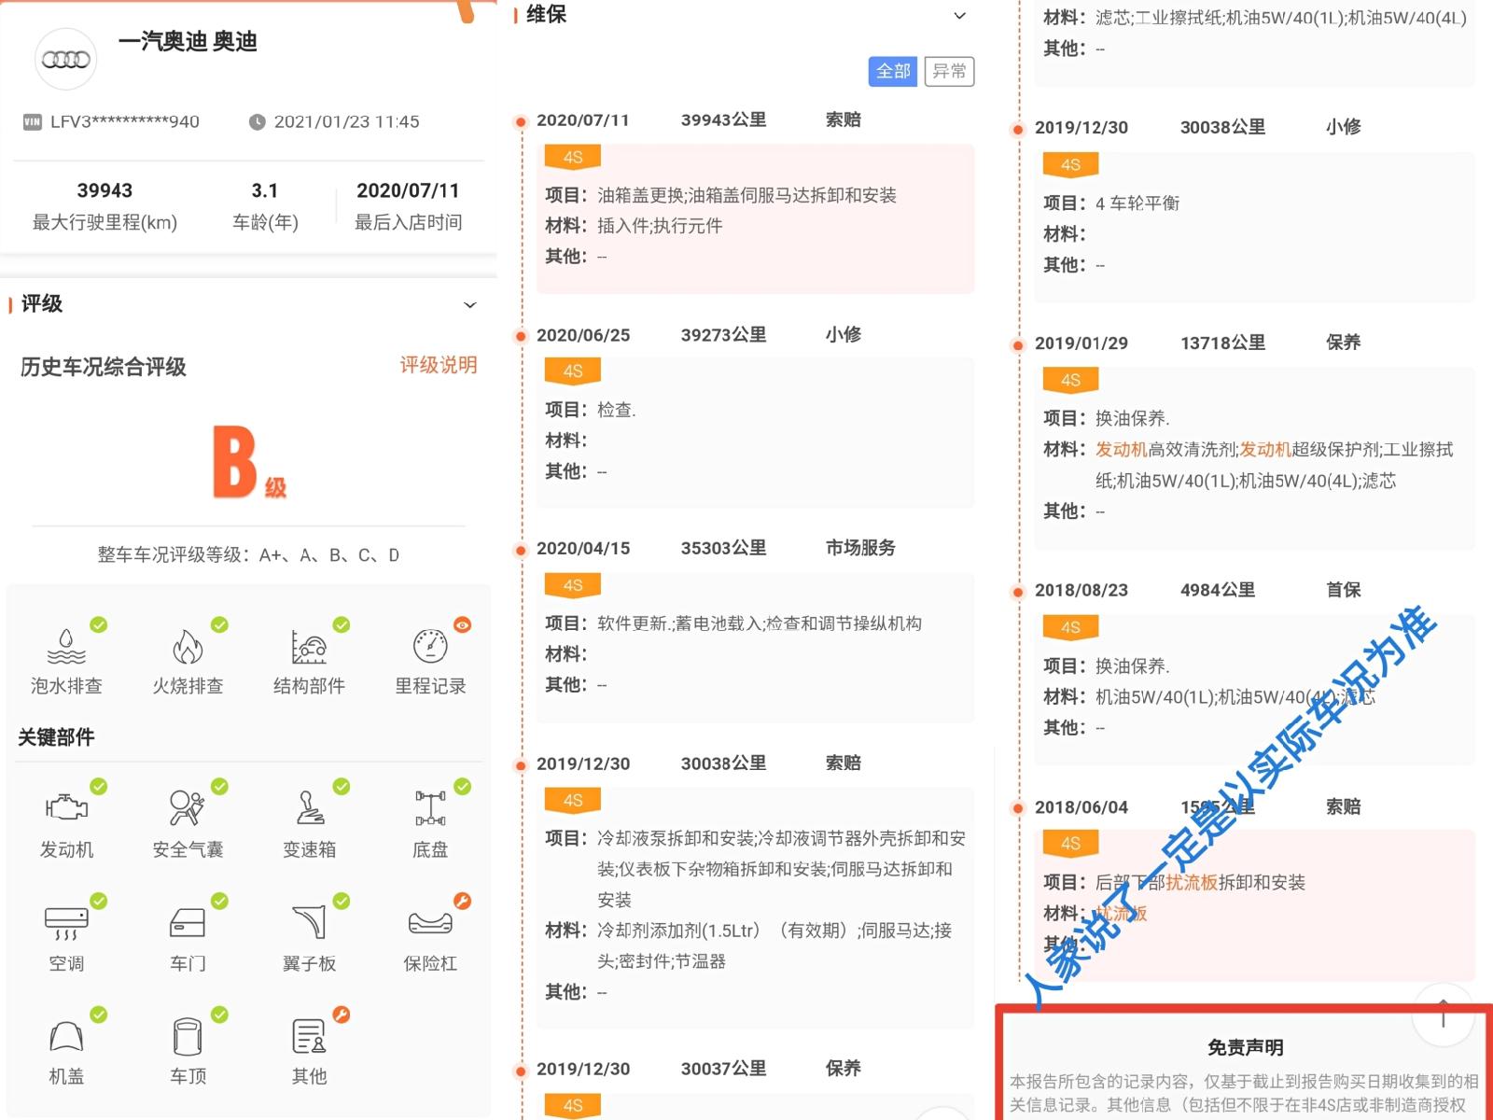Open the 泡水排查 flood check icon
The image size is (1493, 1120).
[66, 646]
